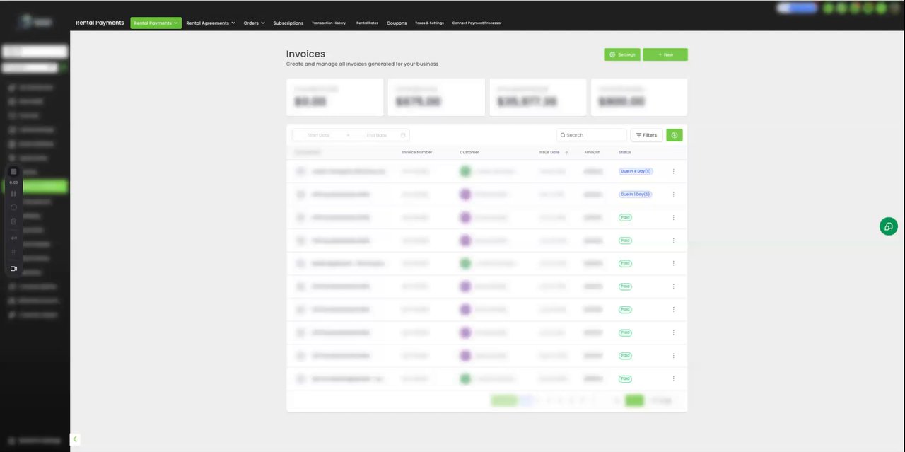
Task: Open the Rental Rates page
Action: pos(367,23)
